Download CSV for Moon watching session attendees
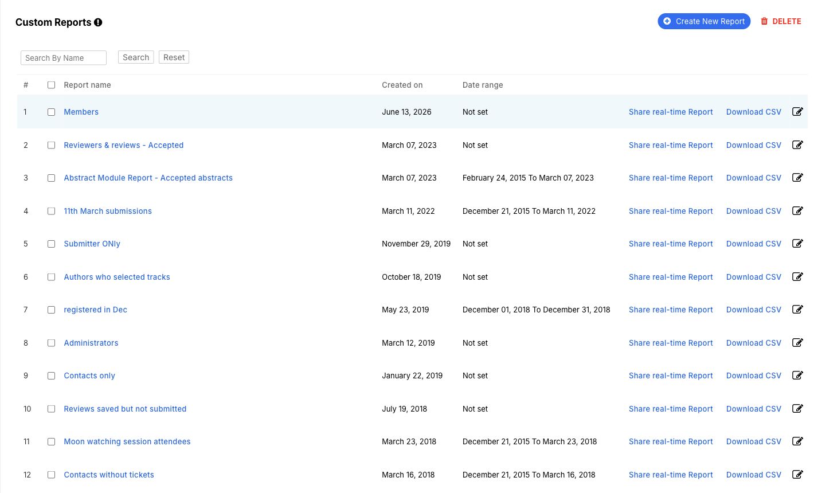This screenshot has height=493, width=814. (754, 441)
